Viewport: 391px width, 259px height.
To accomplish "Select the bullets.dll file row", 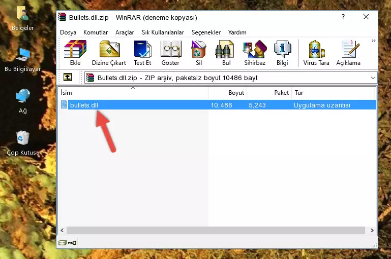I will [x=218, y=105].
